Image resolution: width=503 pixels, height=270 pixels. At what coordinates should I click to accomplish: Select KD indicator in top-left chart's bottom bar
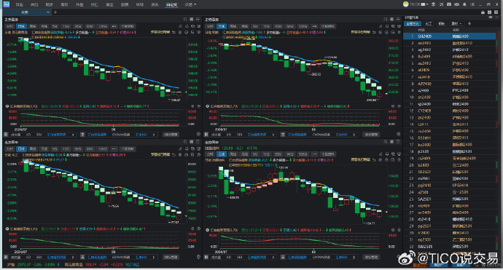28,135
